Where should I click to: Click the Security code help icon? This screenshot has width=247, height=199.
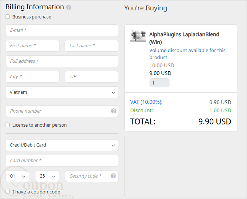click(x=113, y=176)
